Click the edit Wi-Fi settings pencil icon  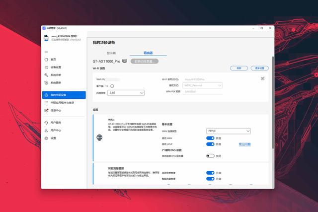point(263,78)
